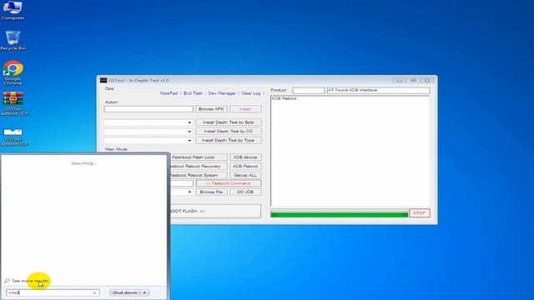Click the Fastboot Flash Lock button

(x=198, y=157)
